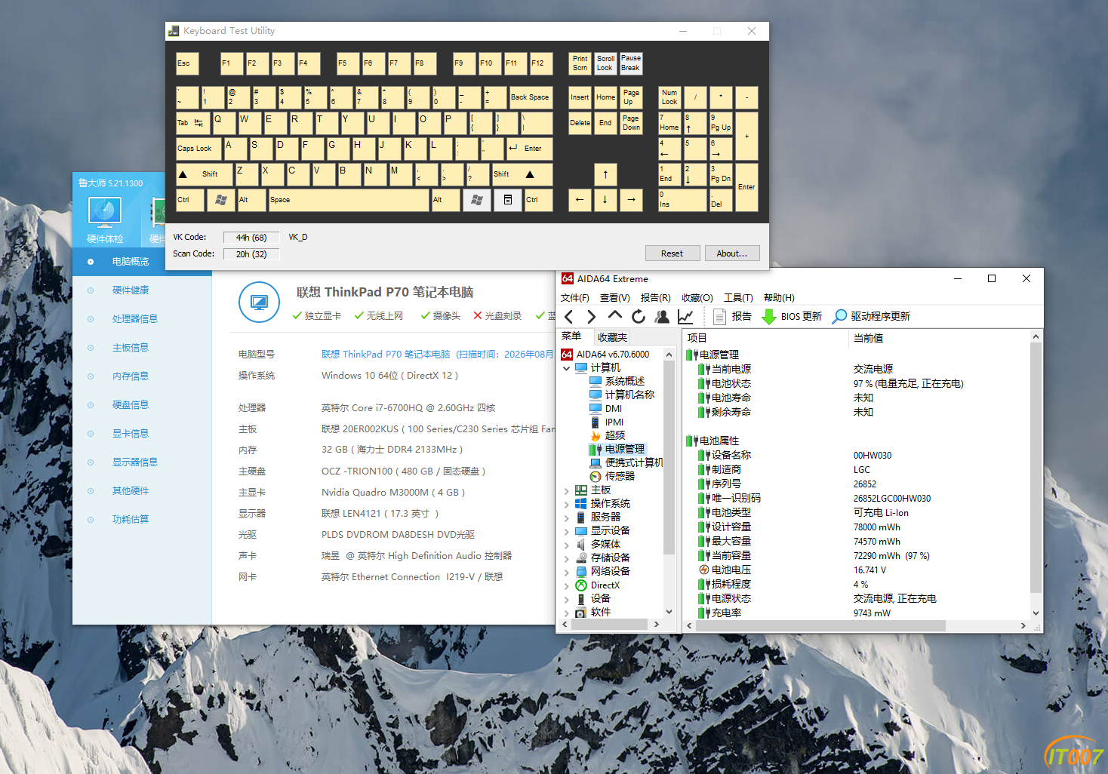The image size is (1108, 774).
Task: Click the Caps Lock key on the test keyboard
Action: pyautogui.click(x=199, y=149)
